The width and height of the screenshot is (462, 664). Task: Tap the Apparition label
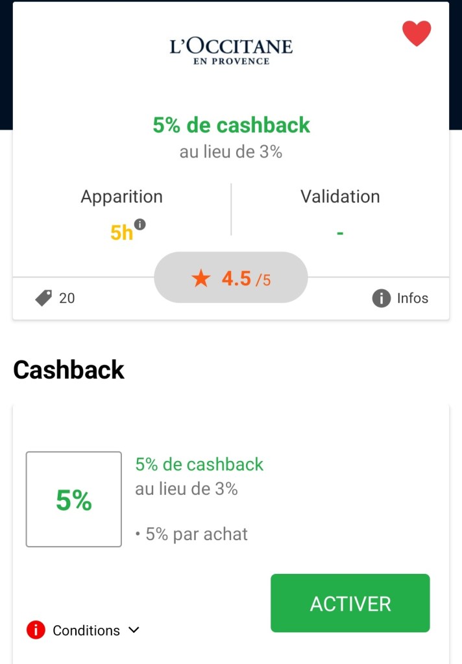coord(121,196)
